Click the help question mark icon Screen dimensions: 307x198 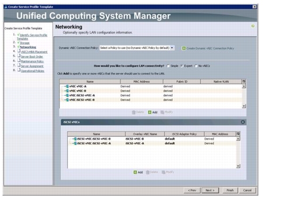[253, 26]
